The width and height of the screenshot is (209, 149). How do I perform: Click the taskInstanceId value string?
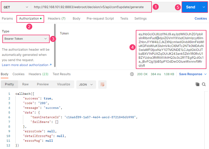(100, 117)
